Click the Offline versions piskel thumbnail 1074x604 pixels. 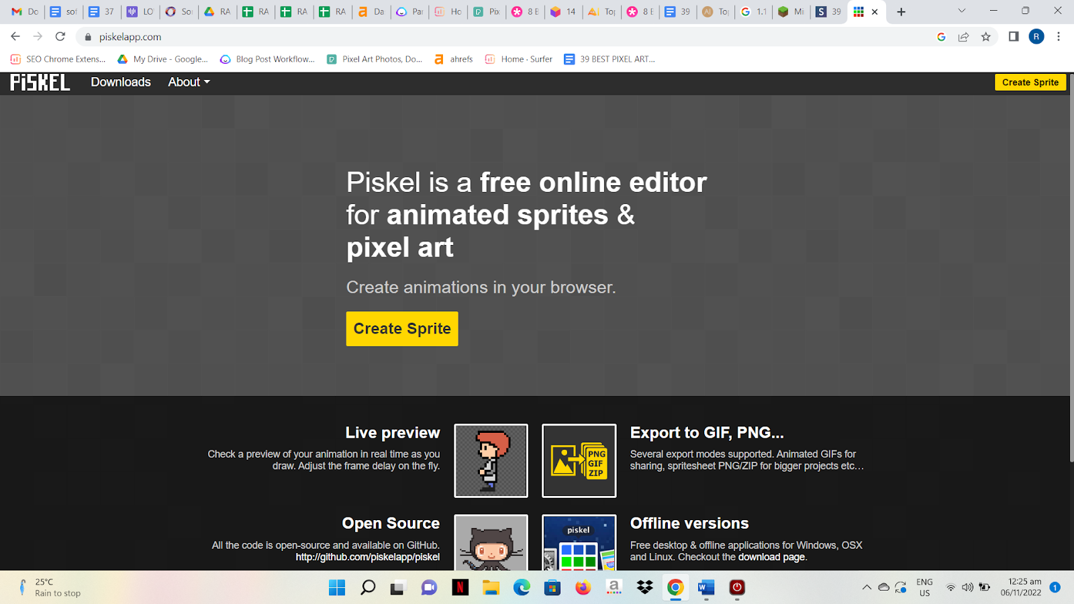(x=579, y=542)
